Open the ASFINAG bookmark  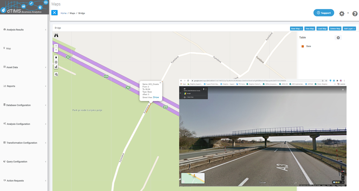(309, 84)
